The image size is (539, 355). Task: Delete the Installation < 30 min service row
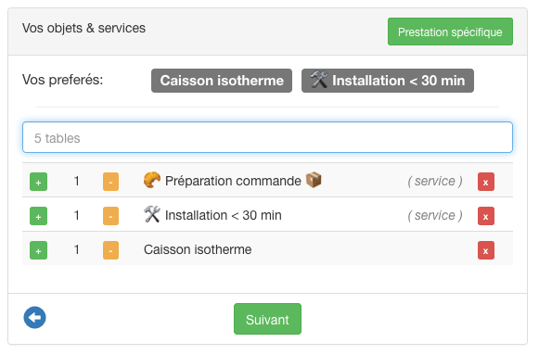[486, 216]
